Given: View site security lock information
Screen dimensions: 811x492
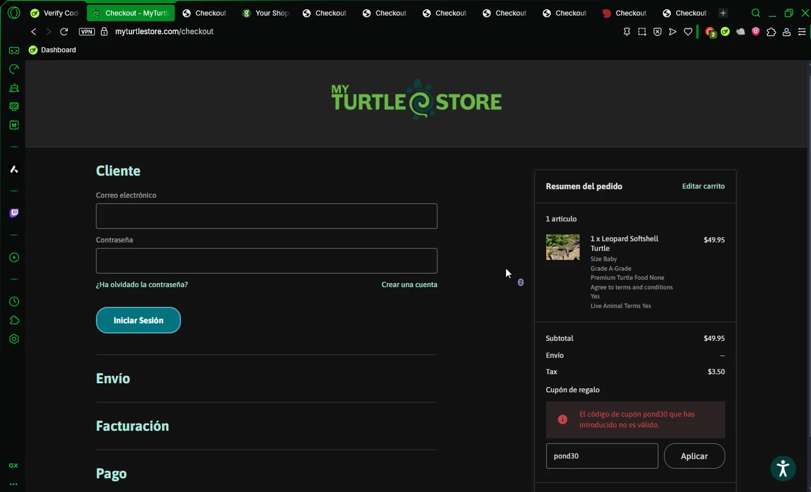Looking at the screenshot, I should tap(104, 32).
